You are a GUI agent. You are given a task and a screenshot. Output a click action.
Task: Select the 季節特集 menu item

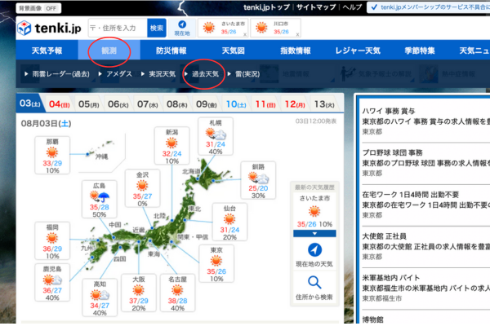tap(420, 51)
